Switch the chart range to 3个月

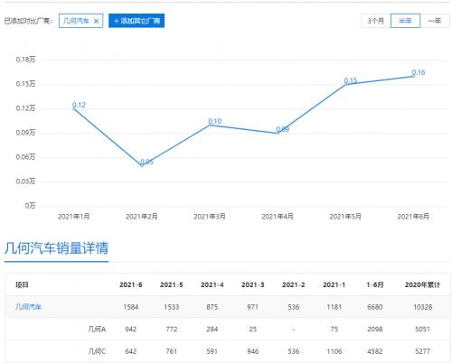tap(376, 21)
